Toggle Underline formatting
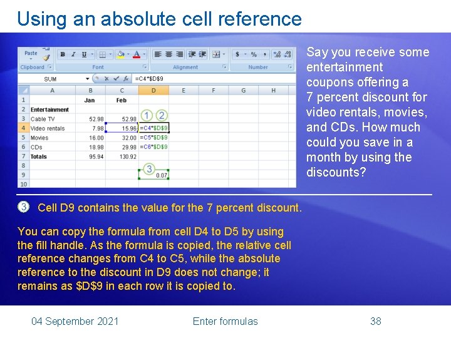This screenshot has height=338, width=451. 84,54
